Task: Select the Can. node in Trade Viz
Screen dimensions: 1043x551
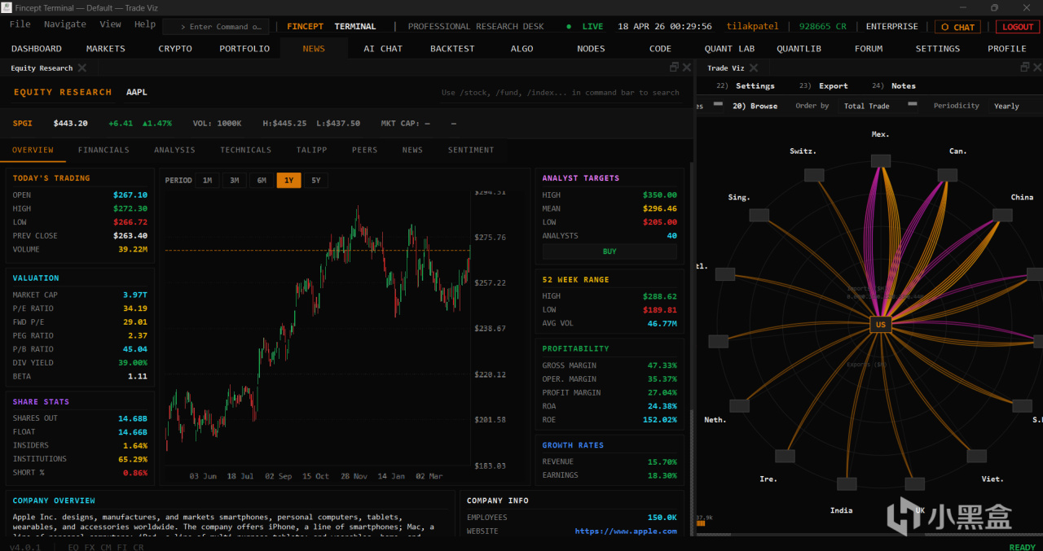Action: 947,175
